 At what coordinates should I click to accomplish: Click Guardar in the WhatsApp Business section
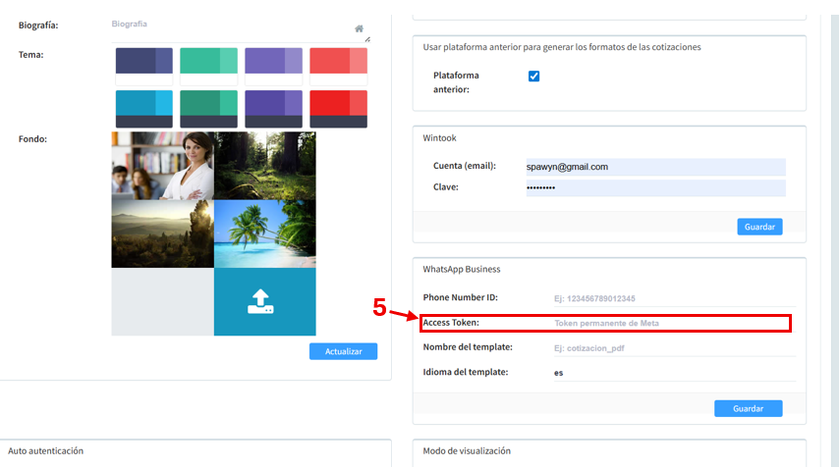click(748, 408)
